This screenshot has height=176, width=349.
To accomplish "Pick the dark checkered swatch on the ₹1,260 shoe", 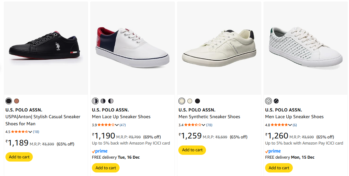I will (276, 101).
